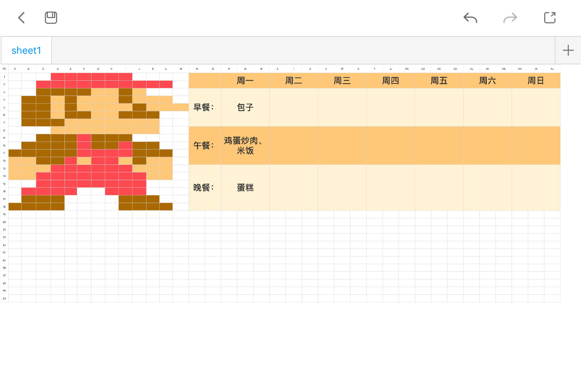The image size is (581, 374).
Task: Save the spreadsheet with the disk icon
Action: coord(51,18)
